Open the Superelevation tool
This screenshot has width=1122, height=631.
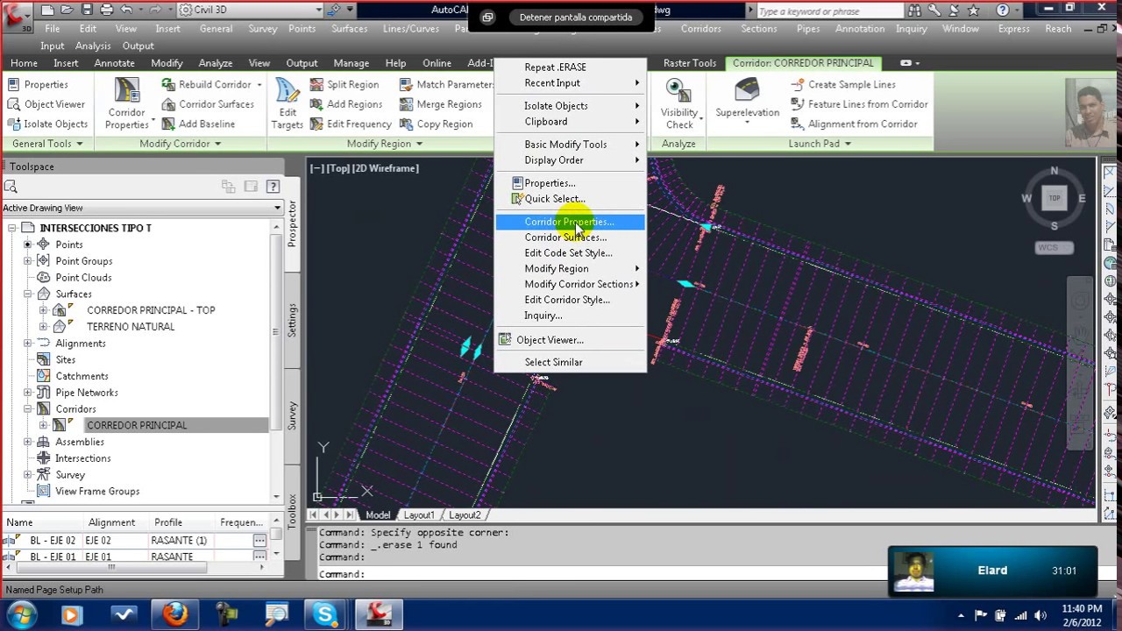click(747, 101)
